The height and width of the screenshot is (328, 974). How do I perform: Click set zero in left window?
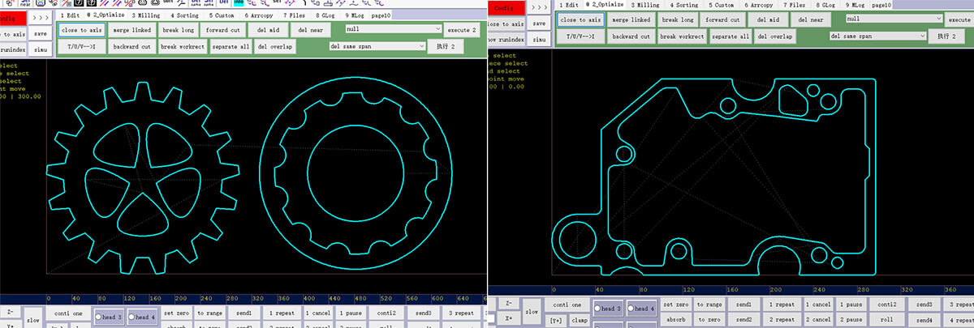(176, 313)
